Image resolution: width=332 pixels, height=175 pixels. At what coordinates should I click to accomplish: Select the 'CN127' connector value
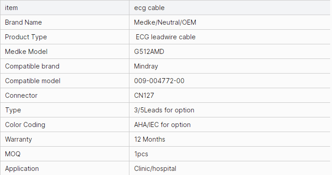[x=144, y=95]
